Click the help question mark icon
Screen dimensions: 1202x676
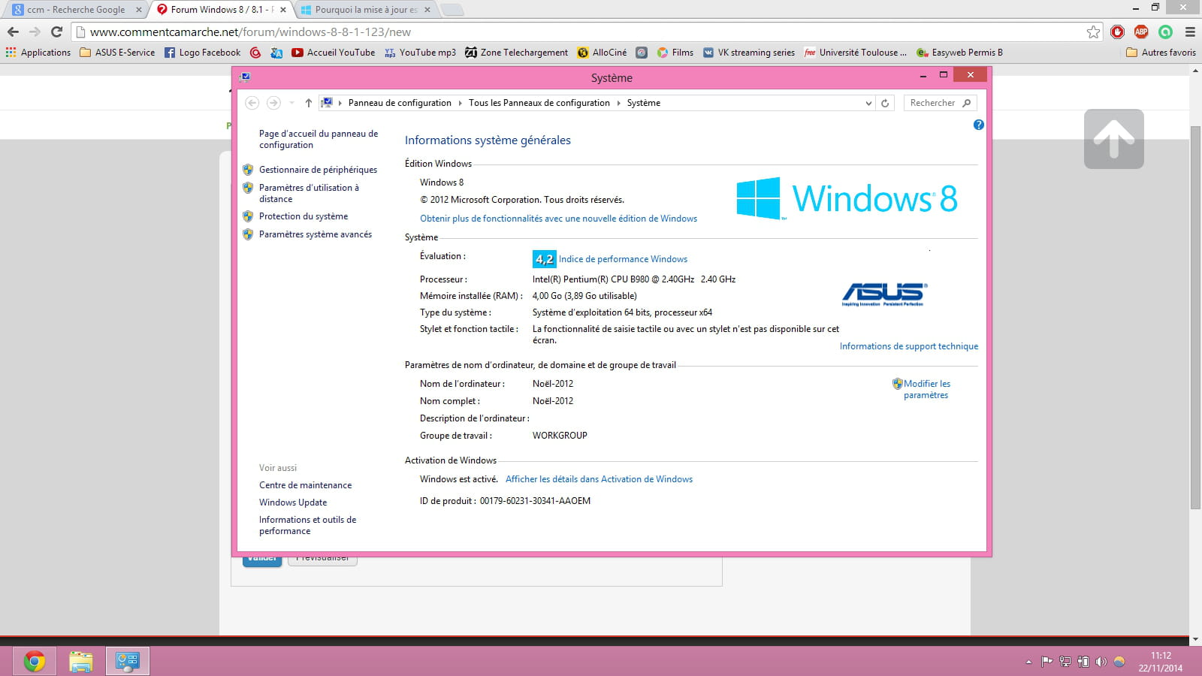(978, 125)
